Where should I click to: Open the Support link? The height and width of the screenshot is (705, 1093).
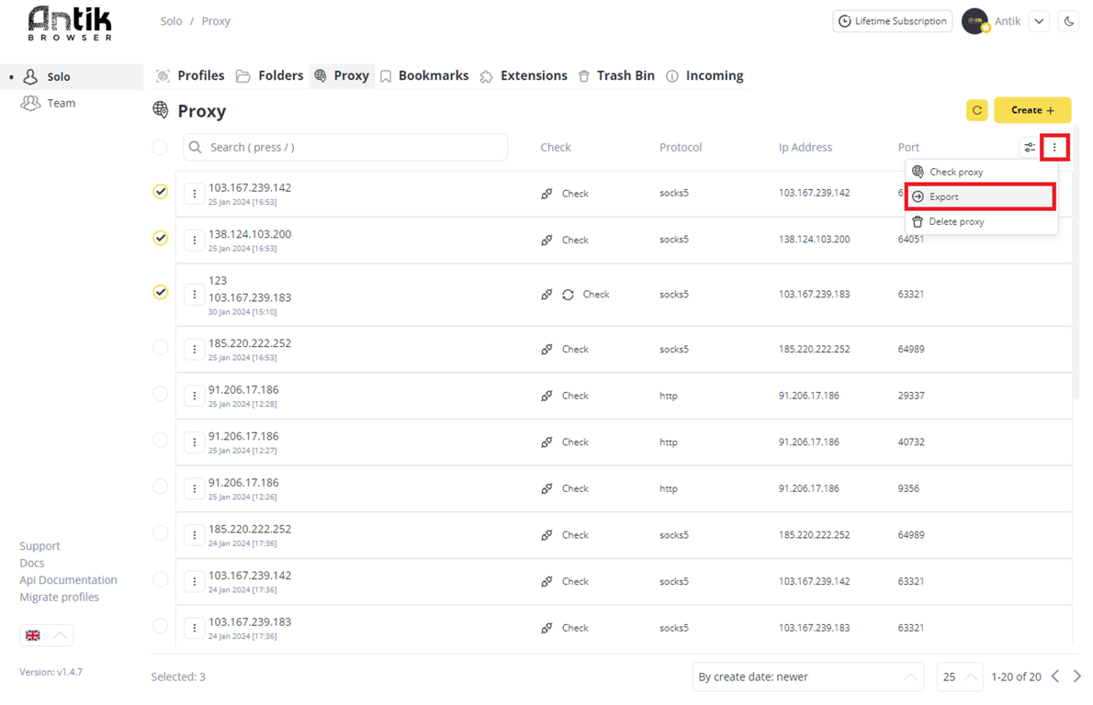39,546
